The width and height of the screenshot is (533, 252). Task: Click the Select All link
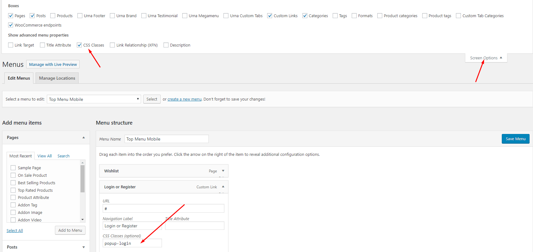click(x=15, y=230)
